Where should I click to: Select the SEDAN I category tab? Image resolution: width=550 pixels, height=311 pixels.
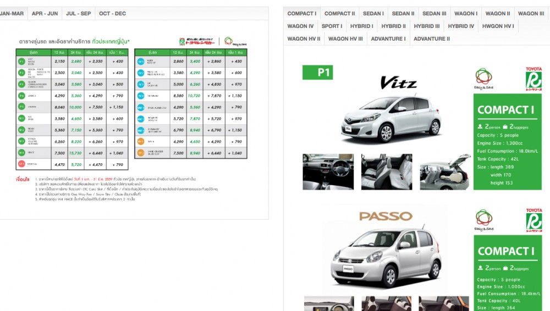pos(373,13)
